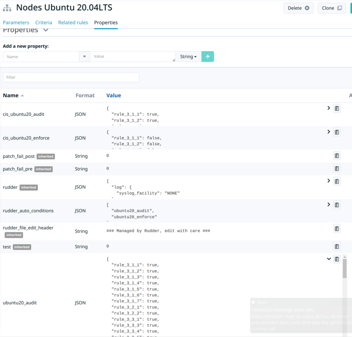Screen dimensions: 352x337
Task: Copy the test property value to clipboard
Action: tap(337, 246)
